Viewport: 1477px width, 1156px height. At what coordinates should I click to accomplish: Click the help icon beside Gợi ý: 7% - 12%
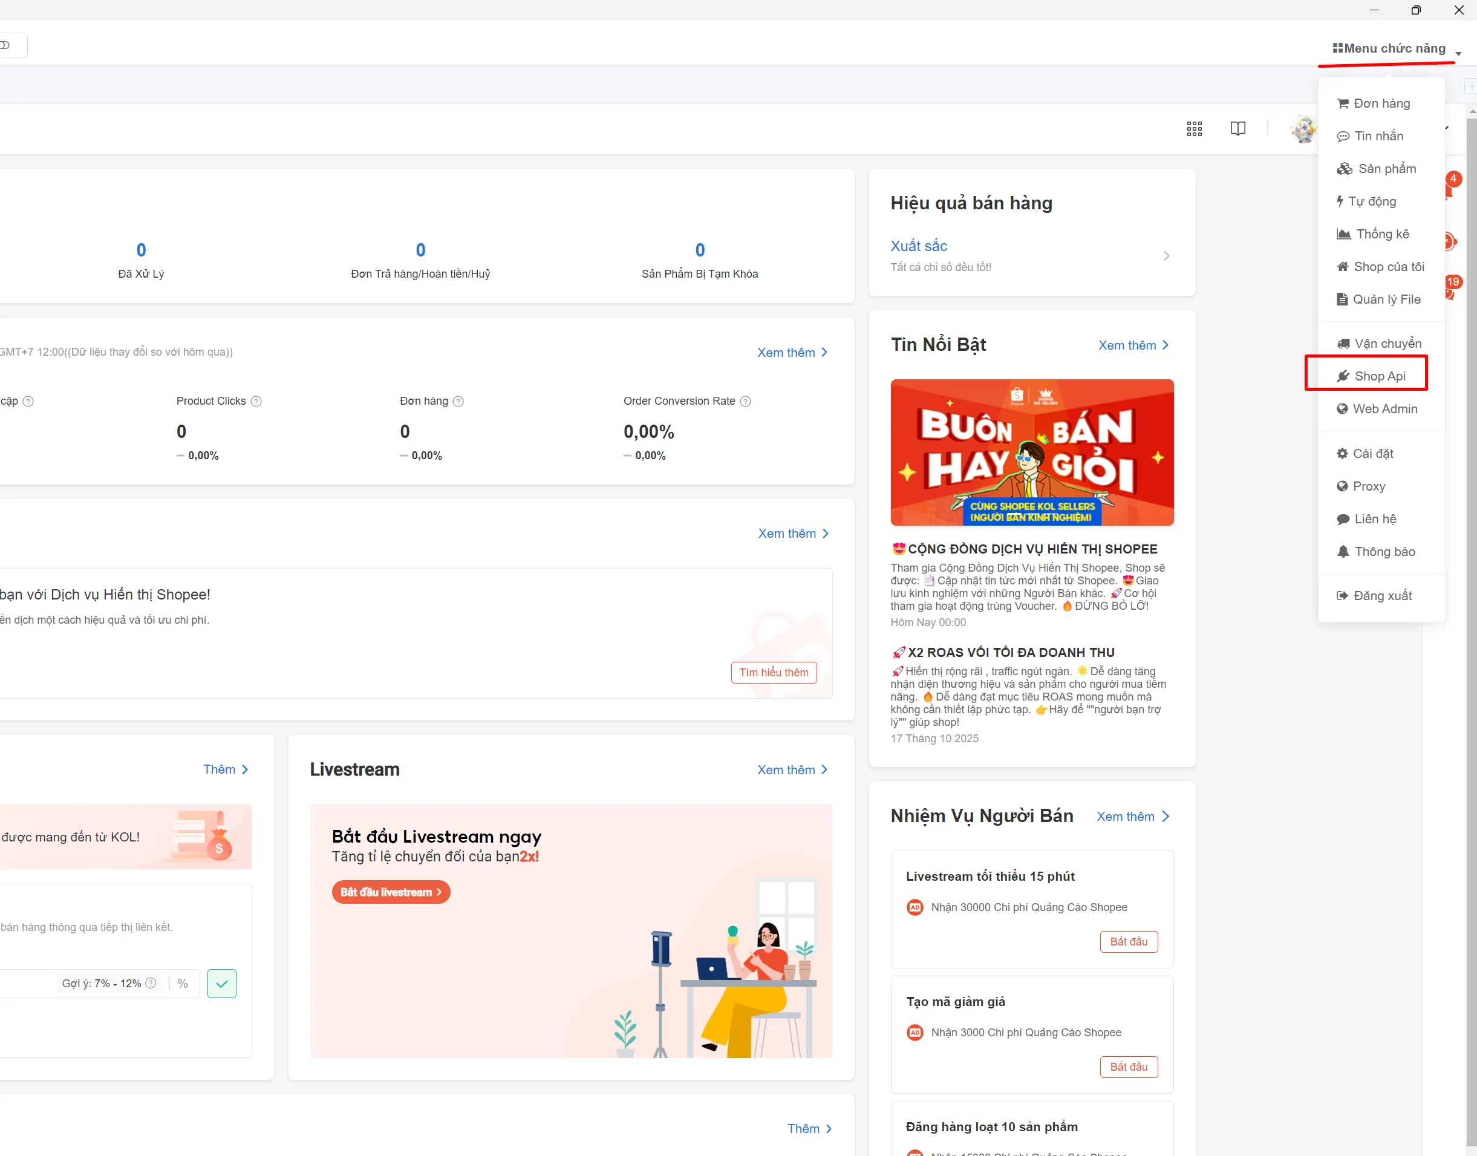151,984
